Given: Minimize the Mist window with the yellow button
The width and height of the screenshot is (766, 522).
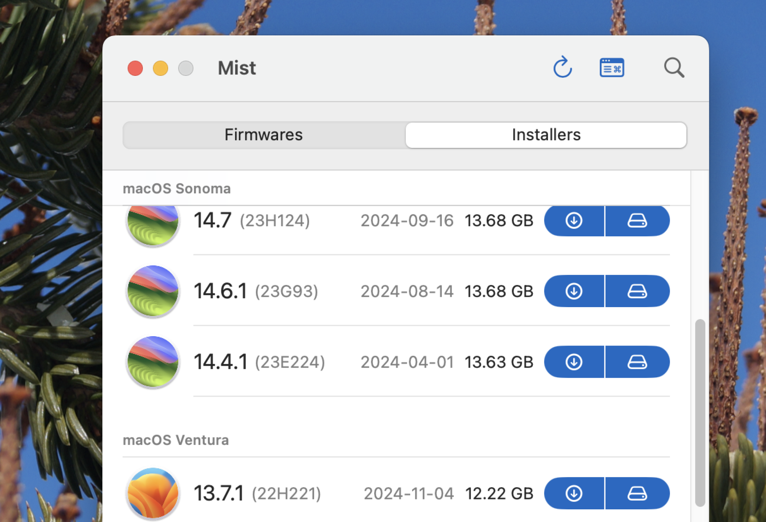Looking at the screenshot, I should point(160,68).
